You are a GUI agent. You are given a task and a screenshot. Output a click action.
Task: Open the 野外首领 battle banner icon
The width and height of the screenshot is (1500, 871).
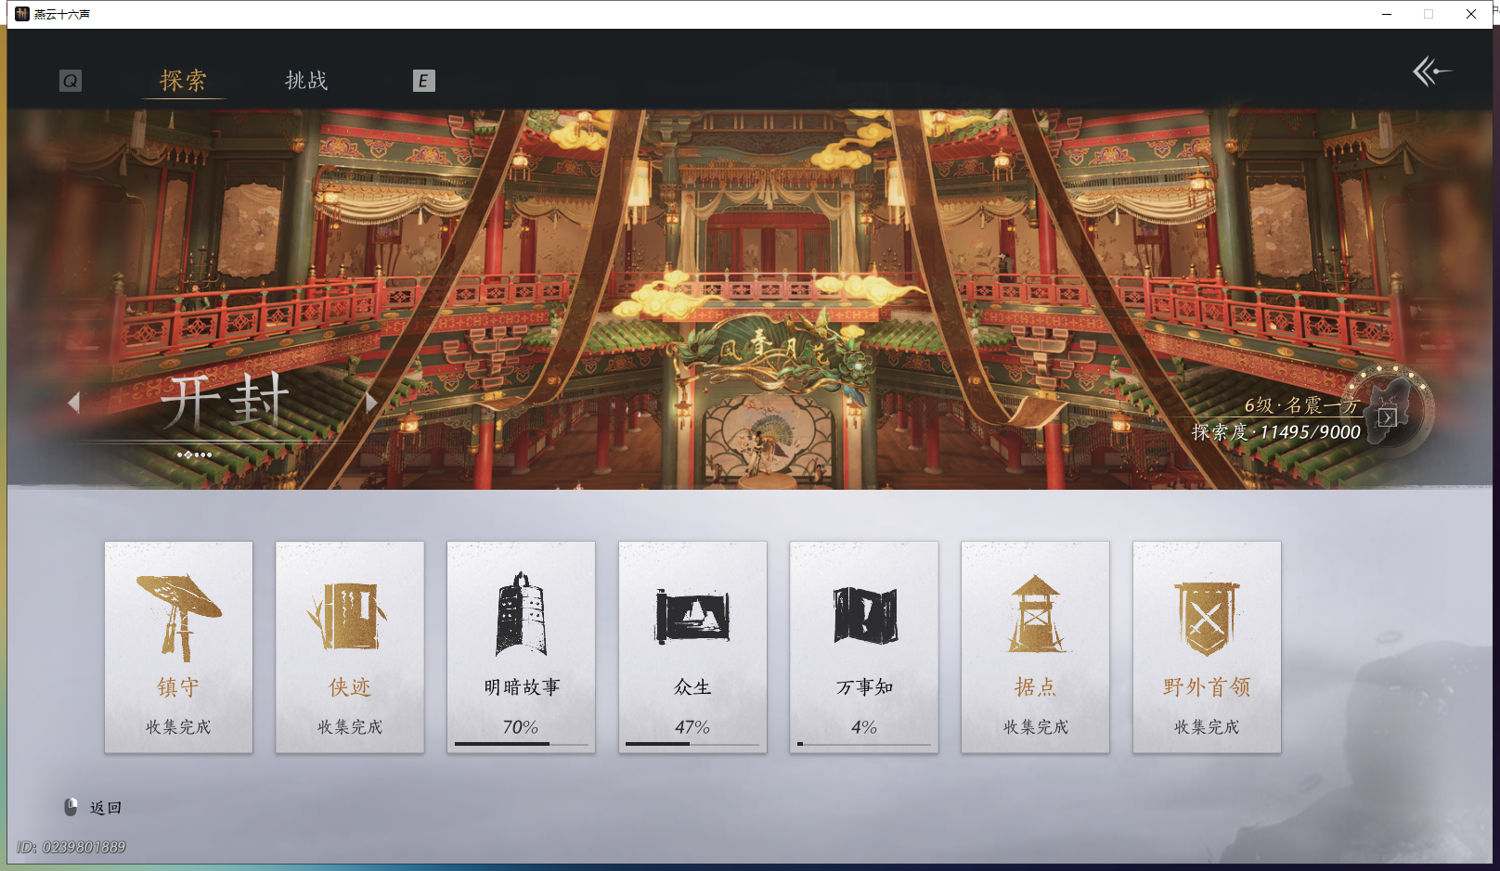[1206, 612]
